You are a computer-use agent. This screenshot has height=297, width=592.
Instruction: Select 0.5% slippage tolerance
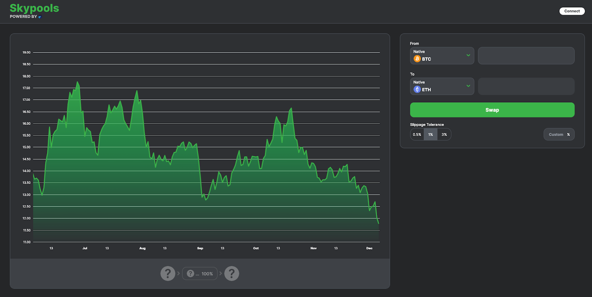click(417, 134)
